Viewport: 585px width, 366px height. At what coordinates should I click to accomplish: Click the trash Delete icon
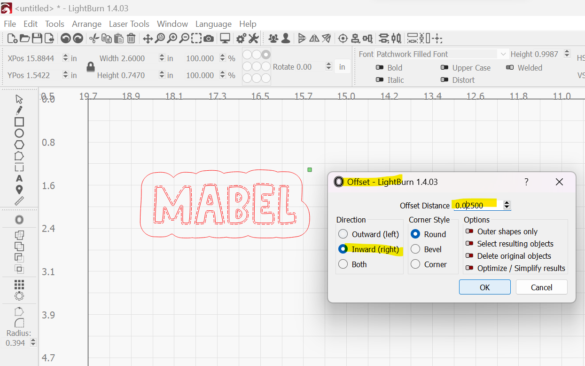pyautogui.click(x=132, y=39)
